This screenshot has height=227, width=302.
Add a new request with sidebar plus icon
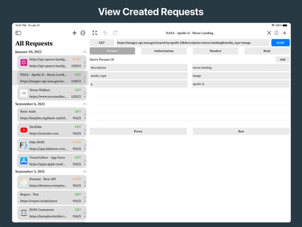click(x=74, y=33)
